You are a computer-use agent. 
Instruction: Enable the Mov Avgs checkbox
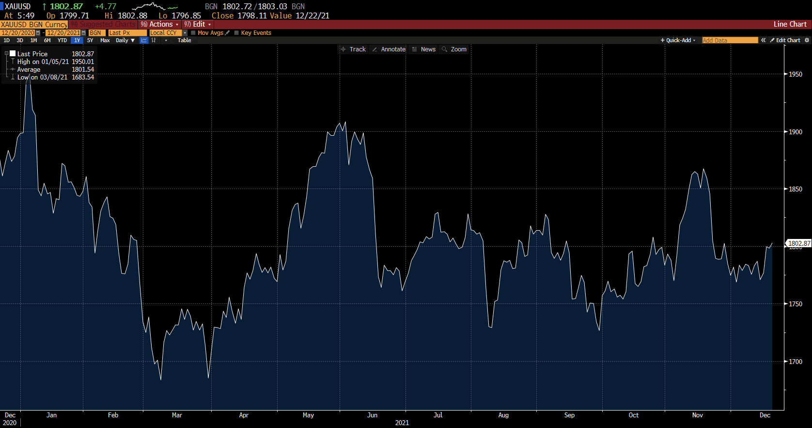point(193,33)
